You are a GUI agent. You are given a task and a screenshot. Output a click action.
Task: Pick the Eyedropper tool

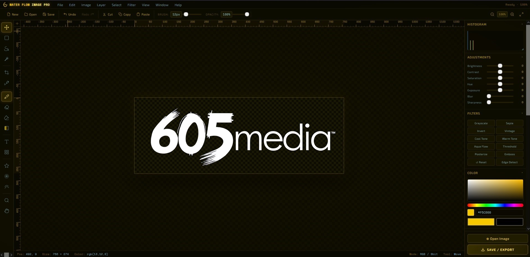(7, 83)
